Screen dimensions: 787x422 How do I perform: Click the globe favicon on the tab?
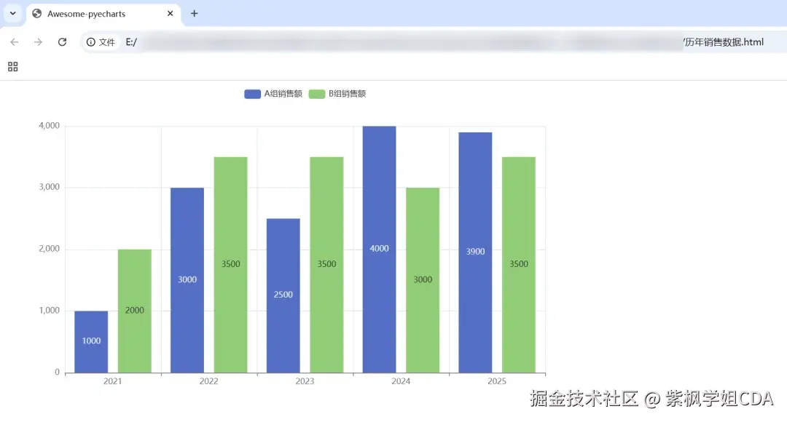tap(36, 14)
